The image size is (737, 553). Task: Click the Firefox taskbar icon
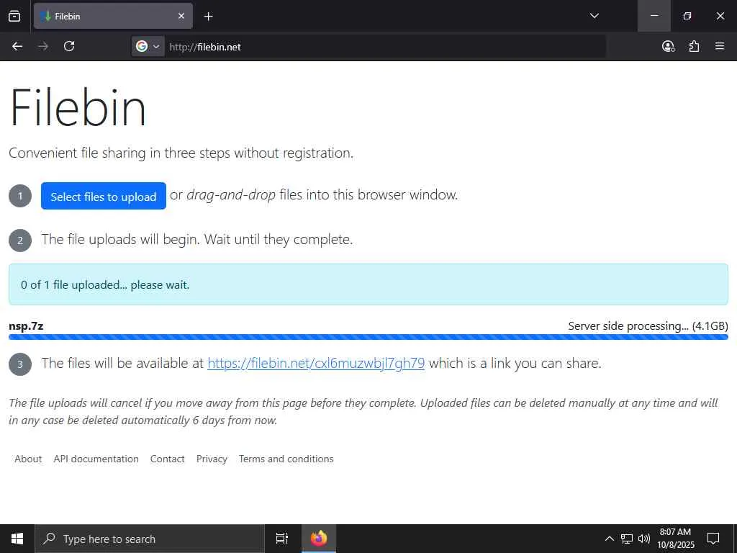(x=319, y=539)
